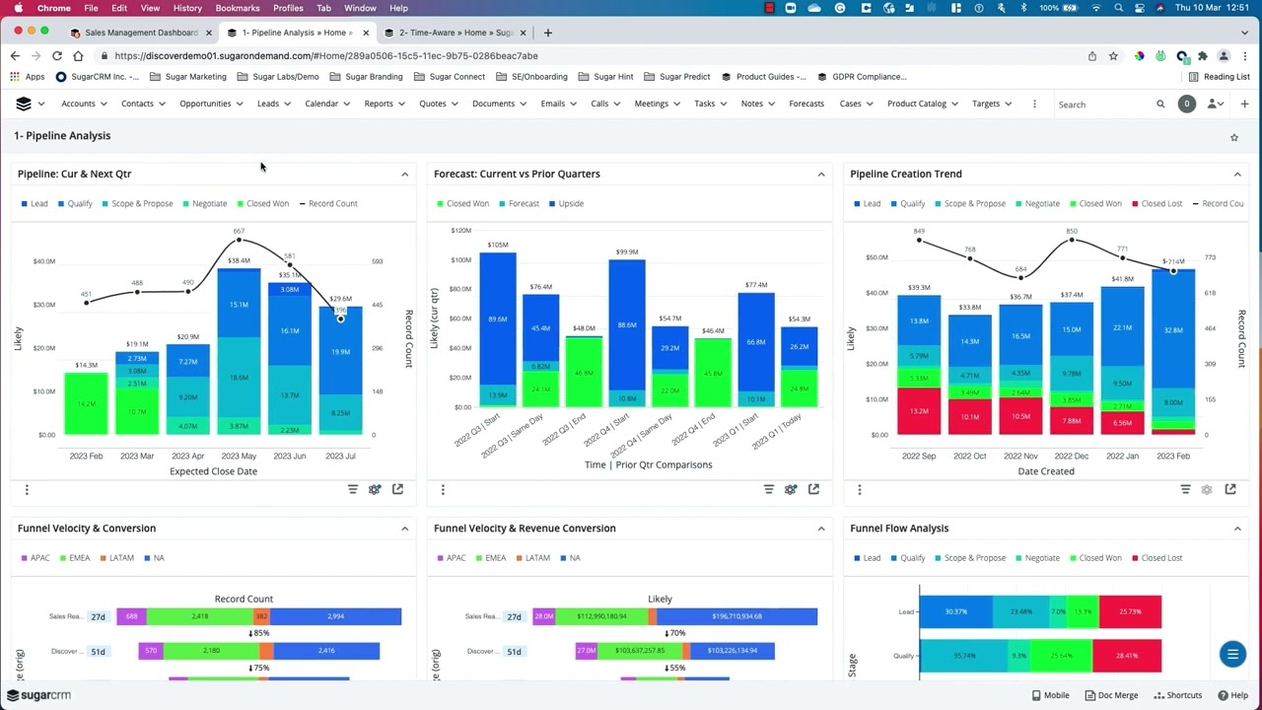Toggle Qualify series in Pipeline: Cur & Next Qtr legend
1262x710 pixels.
click(x=75, y=203)
